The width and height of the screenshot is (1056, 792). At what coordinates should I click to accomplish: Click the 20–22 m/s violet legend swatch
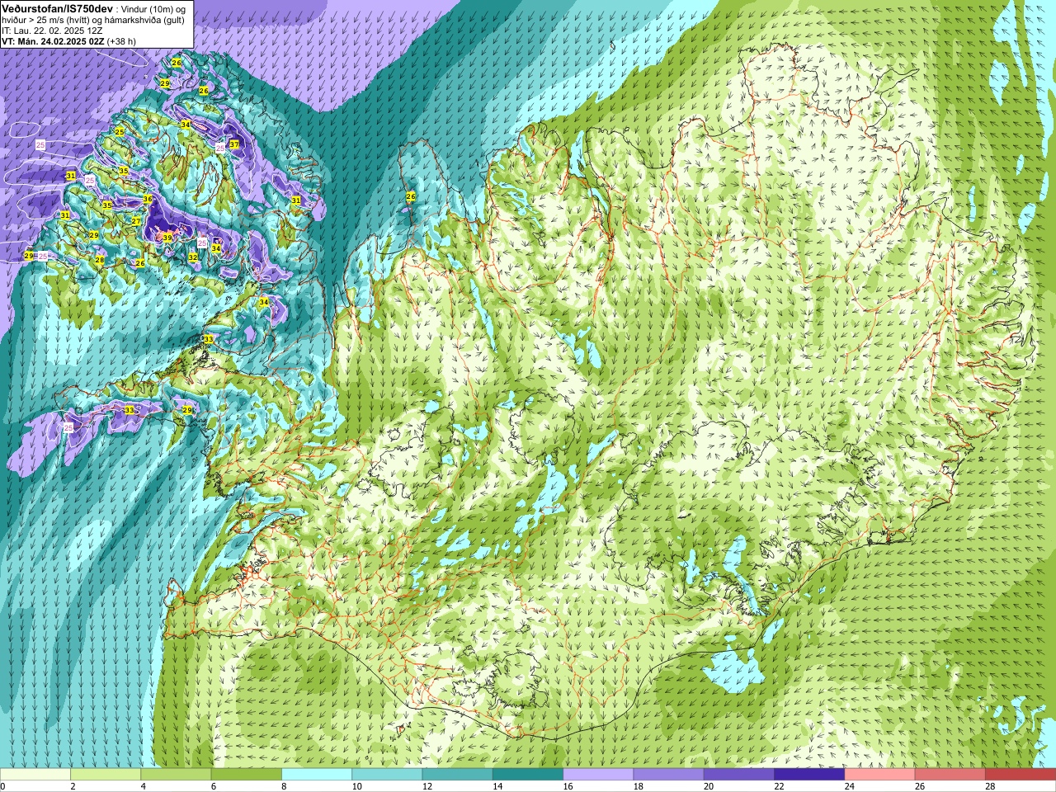pos(739,775)
